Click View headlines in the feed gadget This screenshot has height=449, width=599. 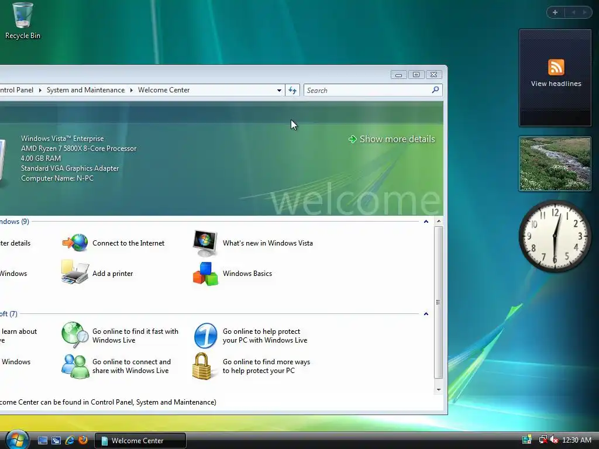556,84
